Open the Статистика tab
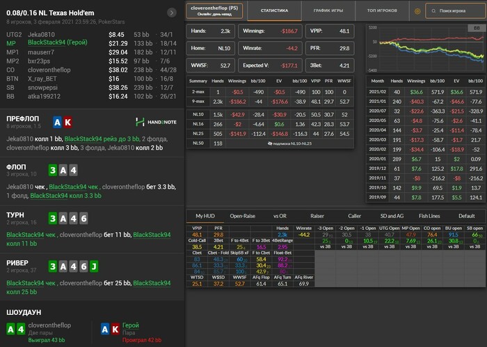This screenshot has height=347, width=487. coord(274,10)
